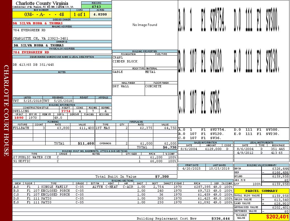This screenshot has height=221, width=290.
Task: Click the fireplace rate $2,375
Action: coord(146,128)
